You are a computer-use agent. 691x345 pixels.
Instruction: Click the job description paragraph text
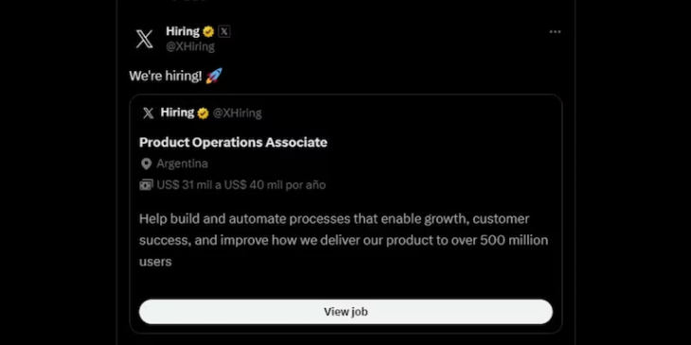[x=344, y=240]
